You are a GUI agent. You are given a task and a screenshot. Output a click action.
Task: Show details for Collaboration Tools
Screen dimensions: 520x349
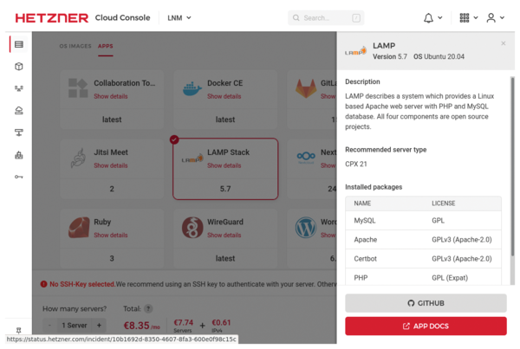[110, 96]
